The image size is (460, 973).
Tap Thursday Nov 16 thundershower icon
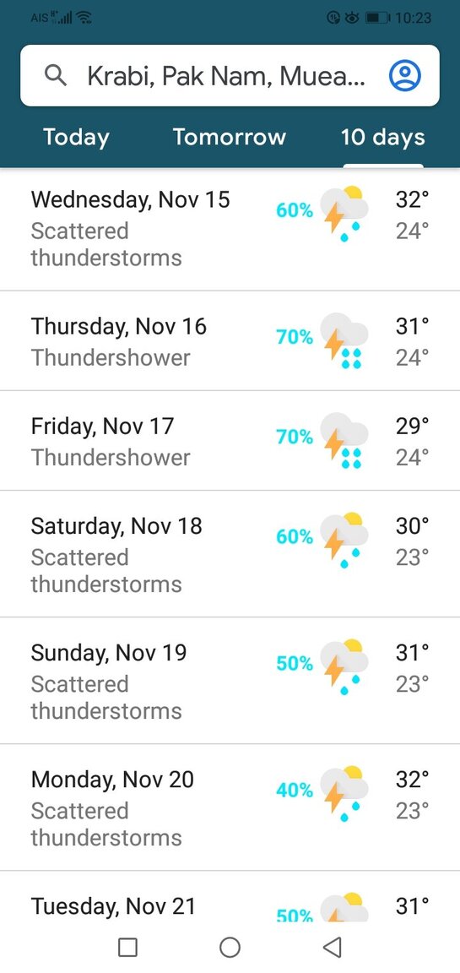click(x=344, y=340)
